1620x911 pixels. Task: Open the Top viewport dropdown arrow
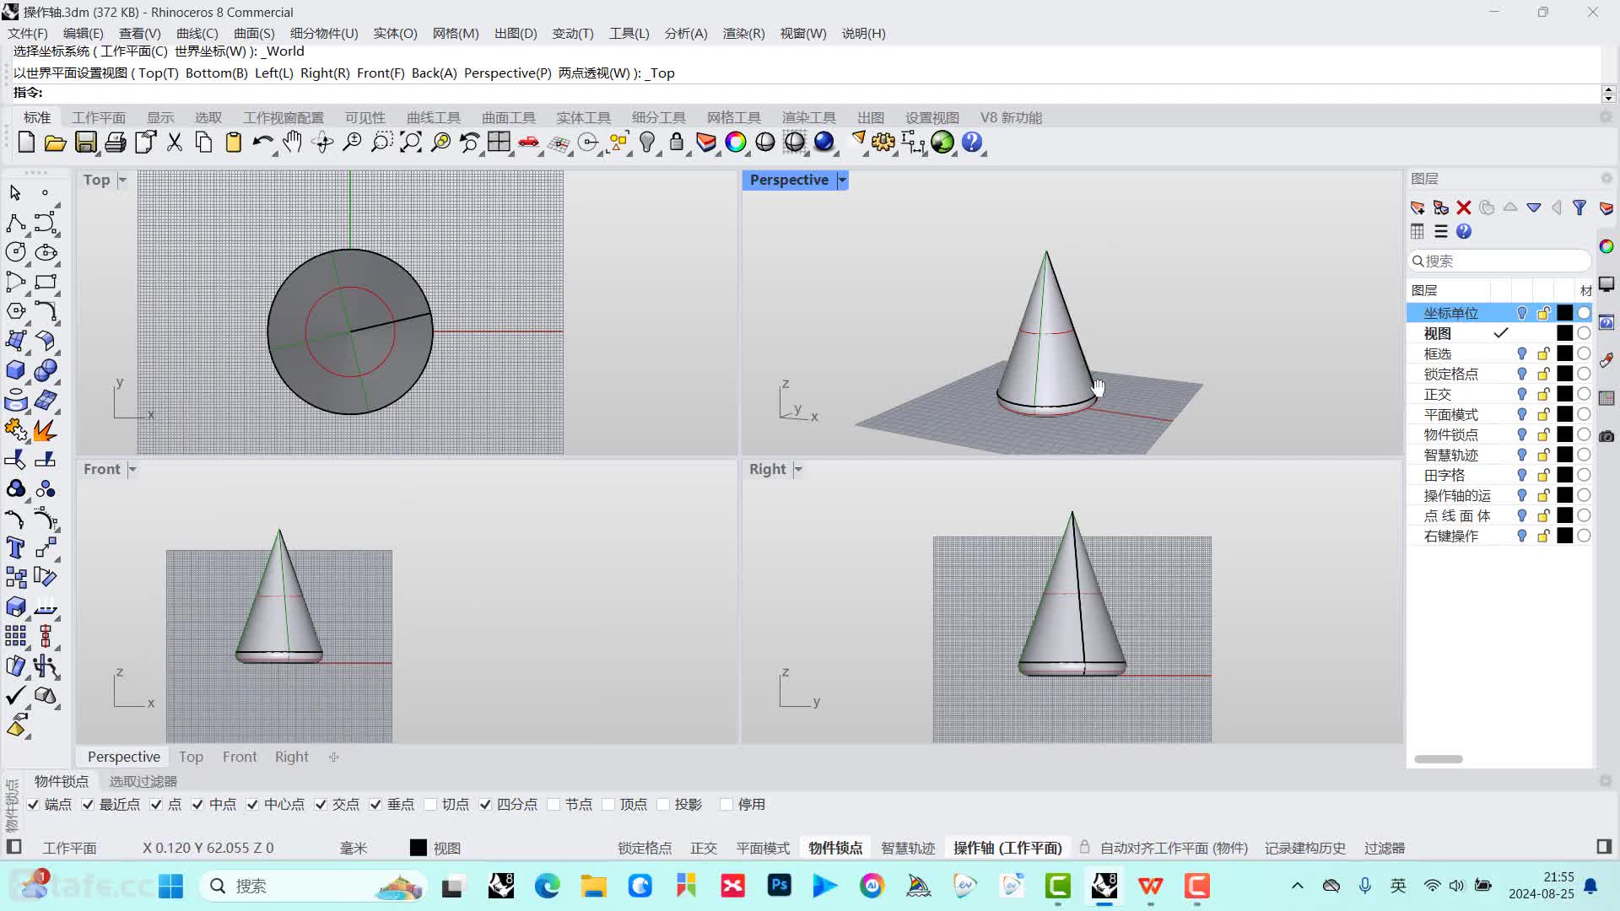coord(122,180)
